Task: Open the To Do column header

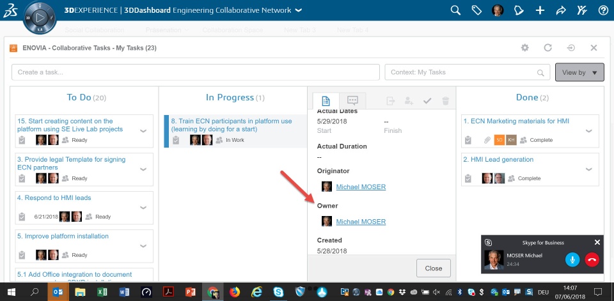Action: (86, 98)
